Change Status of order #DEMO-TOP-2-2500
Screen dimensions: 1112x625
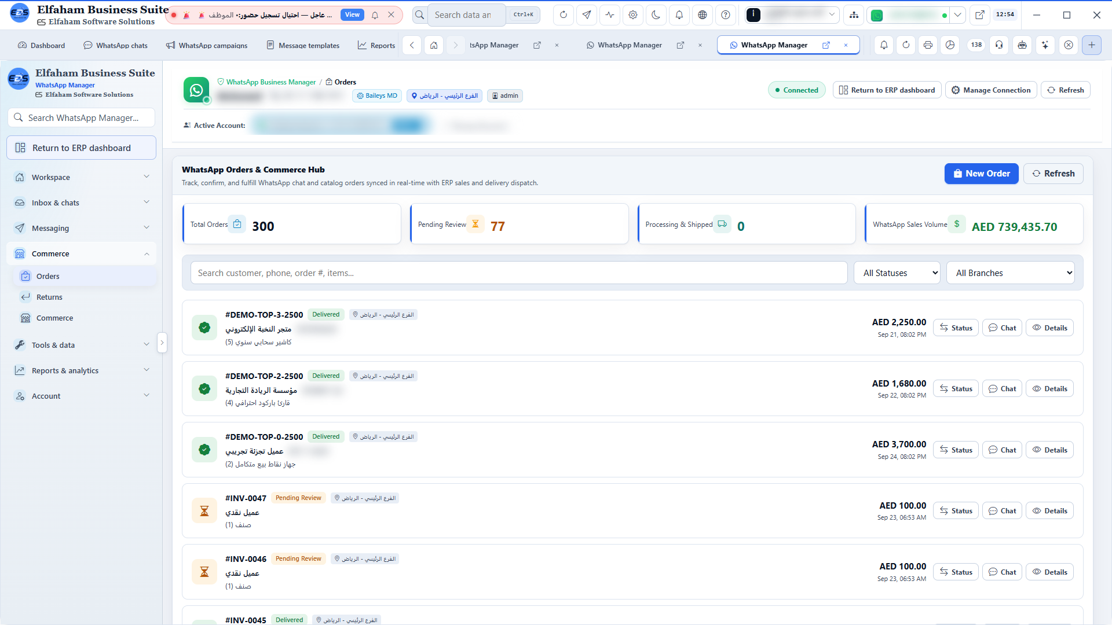pyautogui.click(x=956, y=389)
